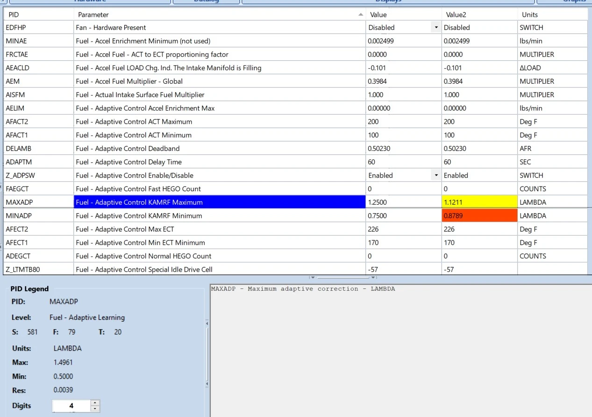Select the yellow 1.1211 Value2 cell

[x=479, y=202]
